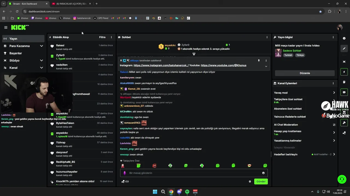Open Discord from the taskbar
The height and width of the screenshot is (196, 350).
tap(179, 192)
